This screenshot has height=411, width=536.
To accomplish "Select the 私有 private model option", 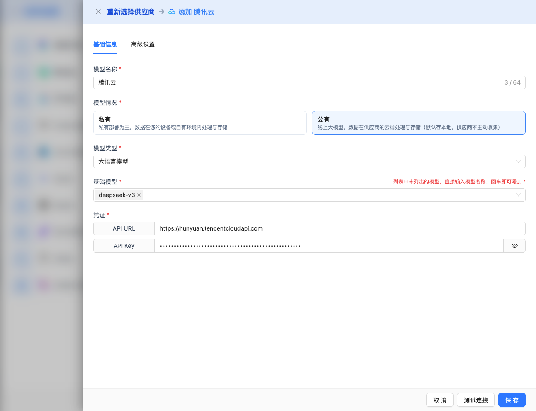I will tap(200, 123).
